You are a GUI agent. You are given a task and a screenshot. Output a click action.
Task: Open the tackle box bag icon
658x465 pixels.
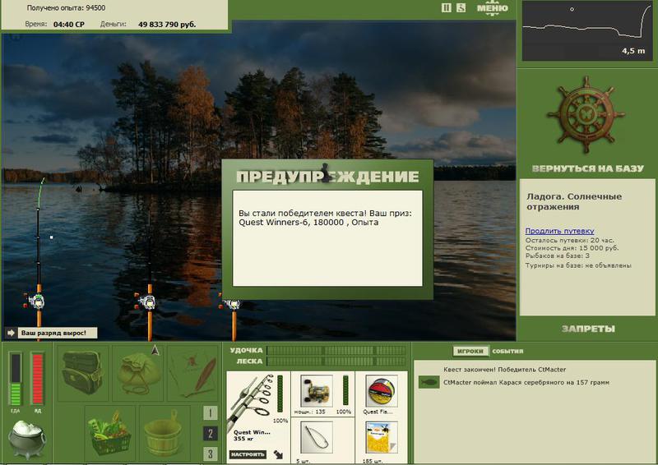pyautogui.click(x=83, y=372)
